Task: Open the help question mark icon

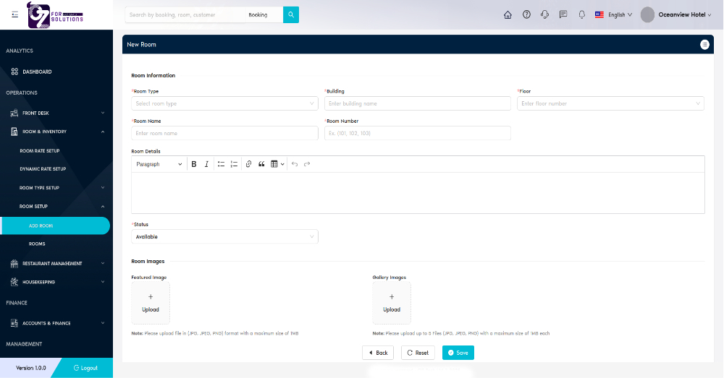Action: (x=526, y=14)
